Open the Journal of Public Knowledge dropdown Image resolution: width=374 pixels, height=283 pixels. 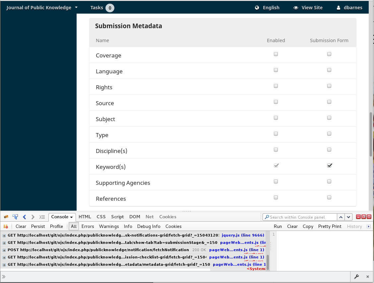point(42,8)
